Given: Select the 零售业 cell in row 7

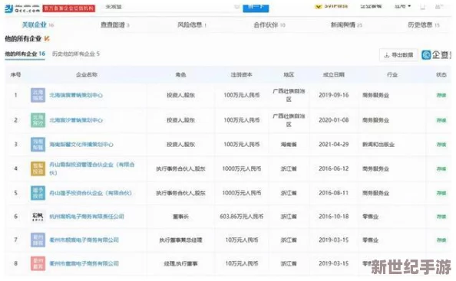Looking at the screenshot, I should 370,240.
